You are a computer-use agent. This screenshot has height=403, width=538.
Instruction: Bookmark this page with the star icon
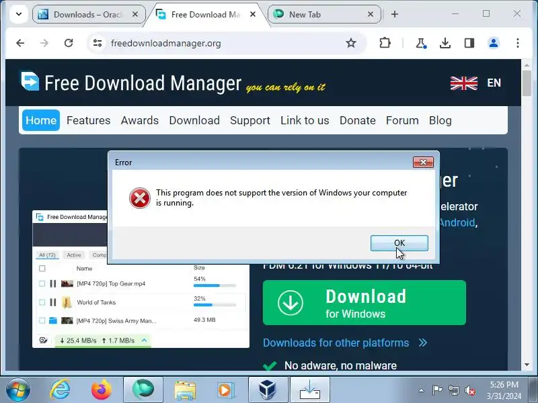350,43
